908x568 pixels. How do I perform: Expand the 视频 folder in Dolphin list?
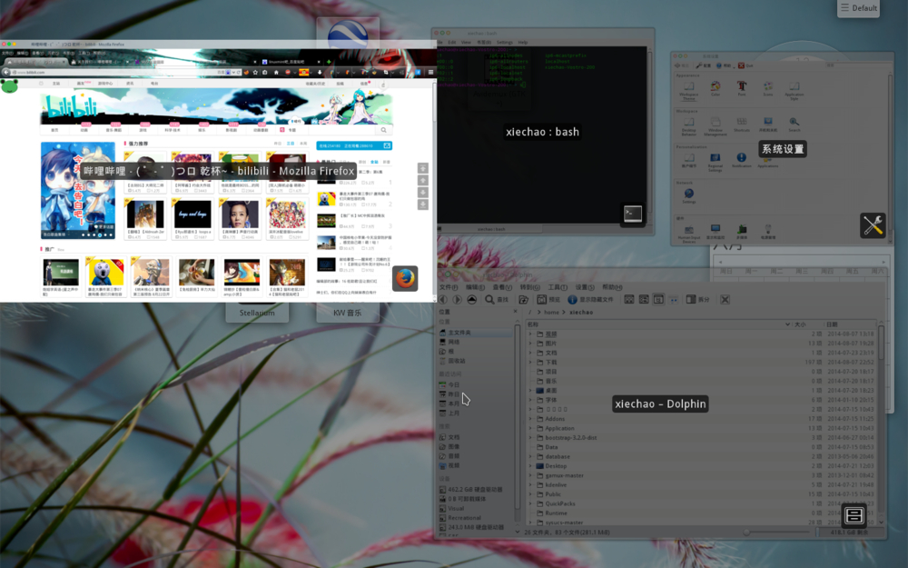530,334
